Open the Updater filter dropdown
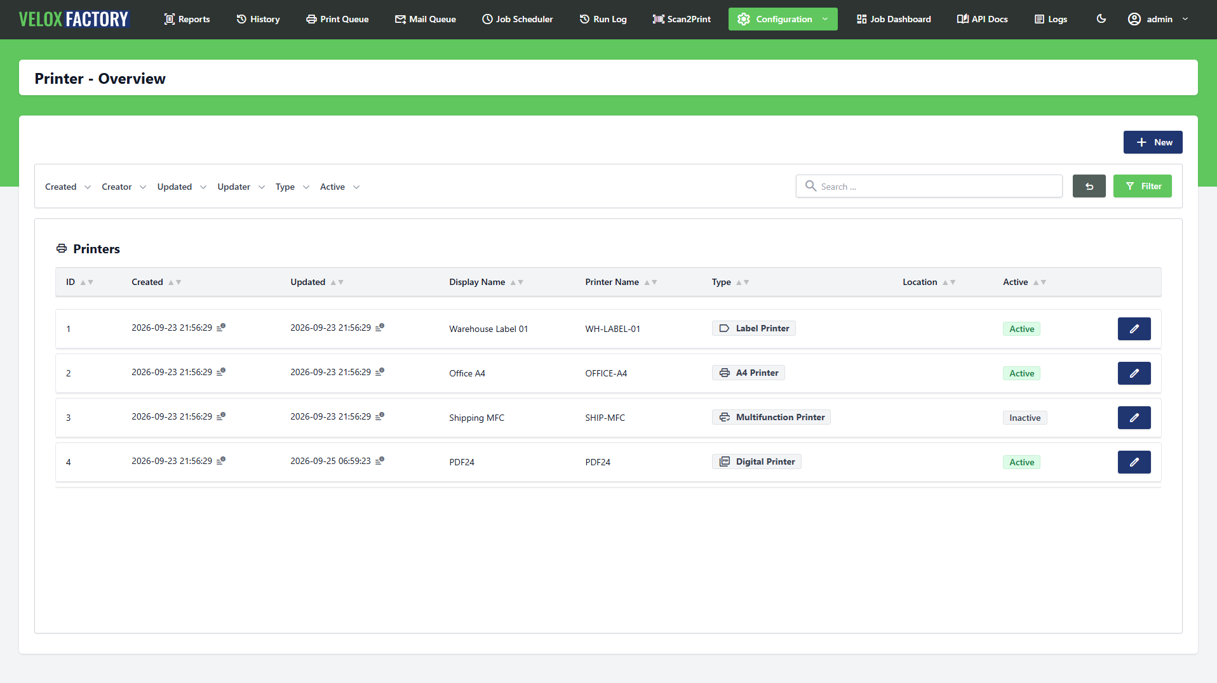This screenshot has width=1217, height=683. [x=241, y=187]
